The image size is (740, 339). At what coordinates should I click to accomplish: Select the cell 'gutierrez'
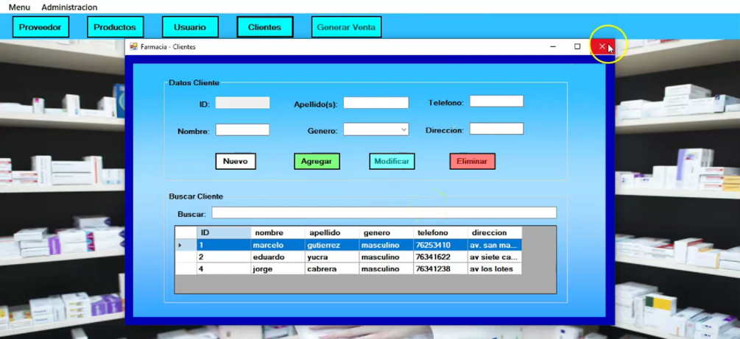tap(332, 245)
